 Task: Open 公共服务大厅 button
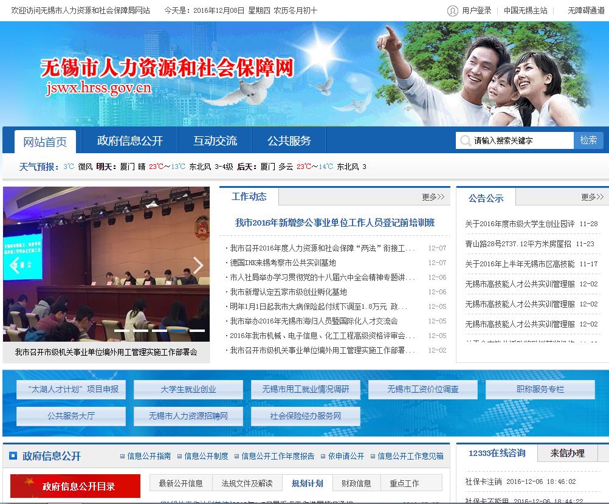point(71,416)
